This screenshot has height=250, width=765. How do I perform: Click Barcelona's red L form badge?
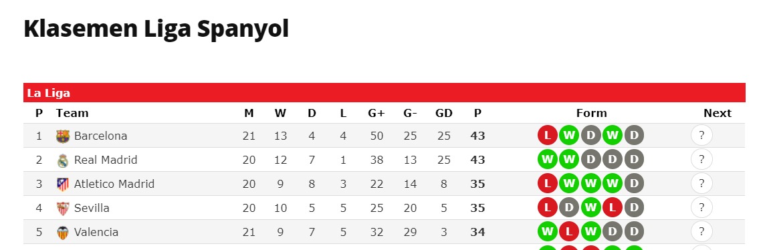548,136
